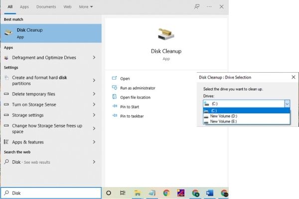299x199 pixels.
Task: Choose Open file location
Action: click(135, 98)
